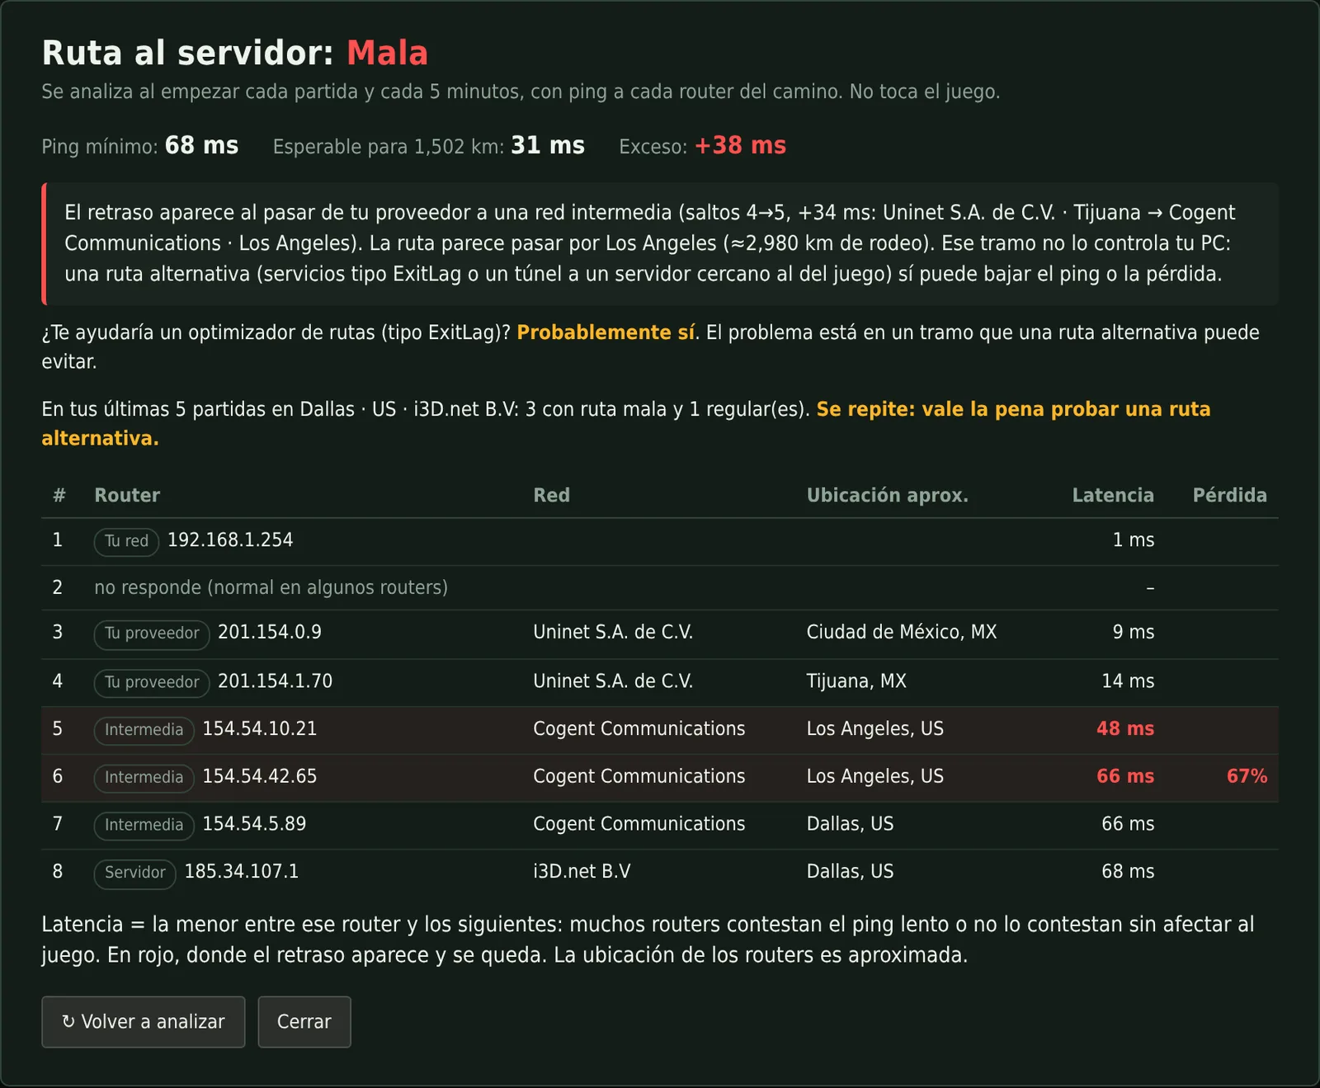This screenshot has height=1088, width=1320.
Task: Select IP address 154.54.5.89
Action: click(x=254, y=824)
